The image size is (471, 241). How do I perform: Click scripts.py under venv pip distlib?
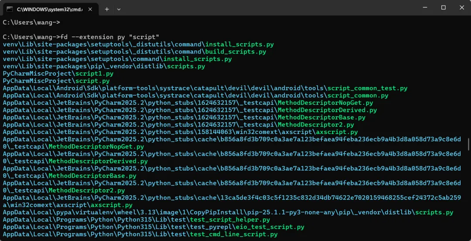186,66
